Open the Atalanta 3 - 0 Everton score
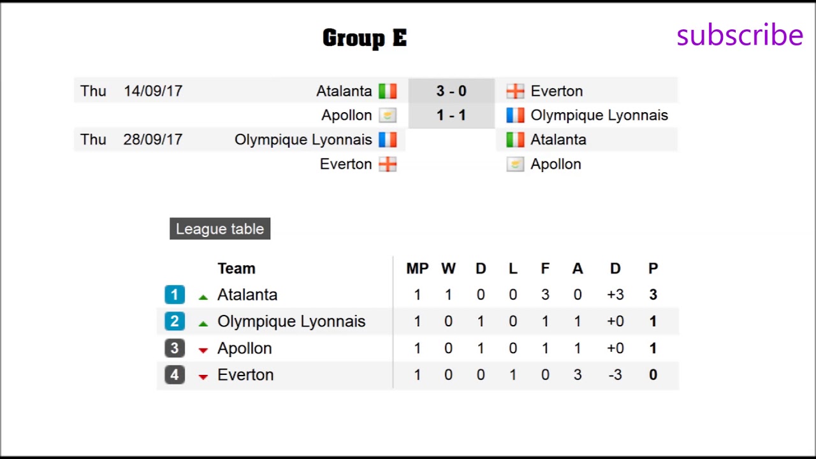 tap(451, 91)
